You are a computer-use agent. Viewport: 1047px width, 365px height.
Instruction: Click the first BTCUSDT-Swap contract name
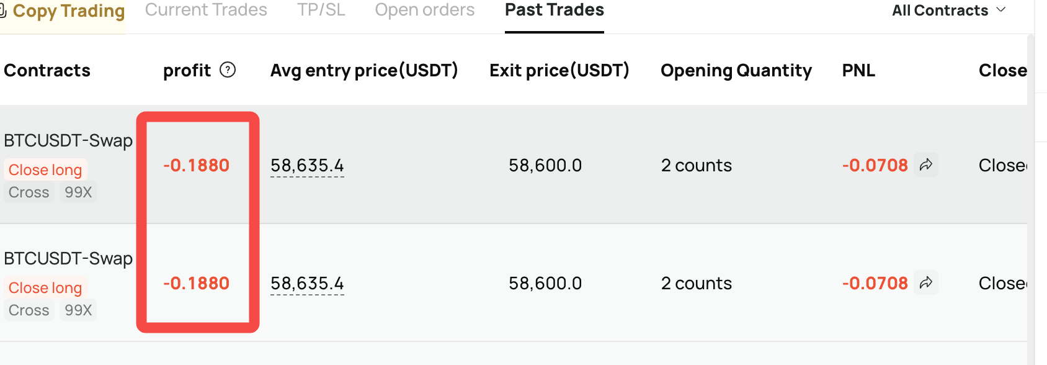pyautogui.click(x=68, y=141)
